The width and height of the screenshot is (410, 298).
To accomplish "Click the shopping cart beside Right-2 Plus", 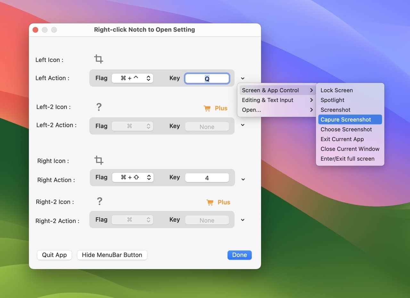I will (x=210, y=203).
